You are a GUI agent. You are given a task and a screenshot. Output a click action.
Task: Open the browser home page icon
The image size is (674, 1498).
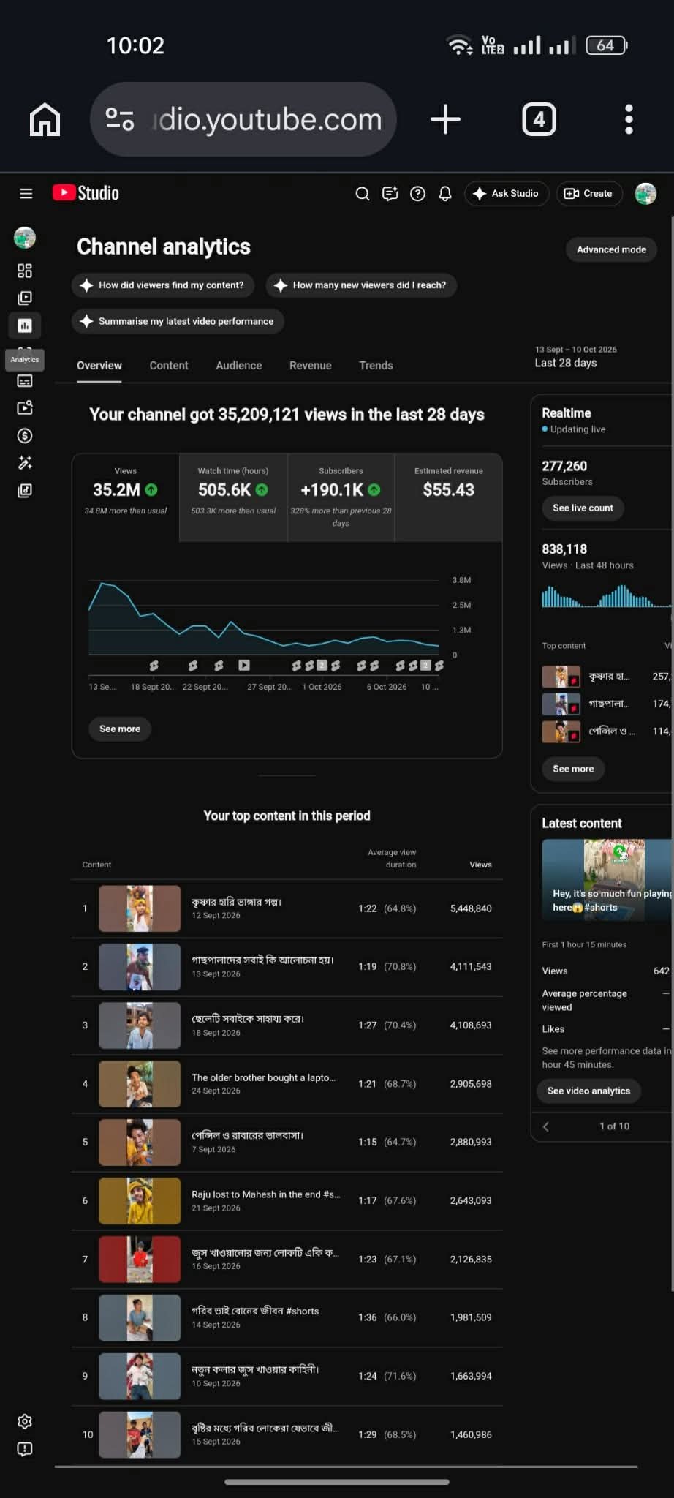pyautogui.click(x=45, y=119)
